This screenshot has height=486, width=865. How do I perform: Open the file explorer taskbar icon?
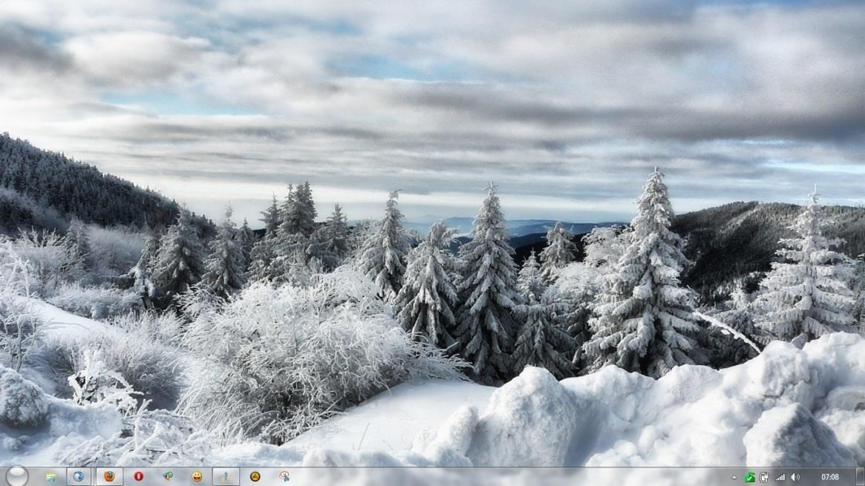point(51,476)
